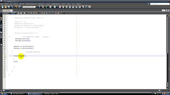This screenshot has width=170, height=95.
Task: Open the Сервис menu
Action: [x=69, y=4]
